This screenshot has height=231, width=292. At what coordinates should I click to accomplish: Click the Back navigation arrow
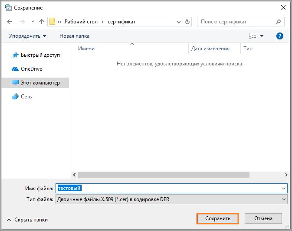(x=10, y=22)
